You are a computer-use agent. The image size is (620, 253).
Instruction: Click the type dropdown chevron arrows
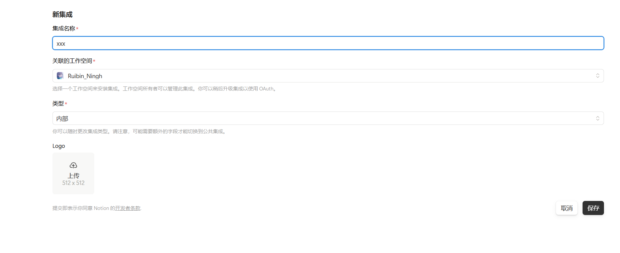tap(598, 118)
